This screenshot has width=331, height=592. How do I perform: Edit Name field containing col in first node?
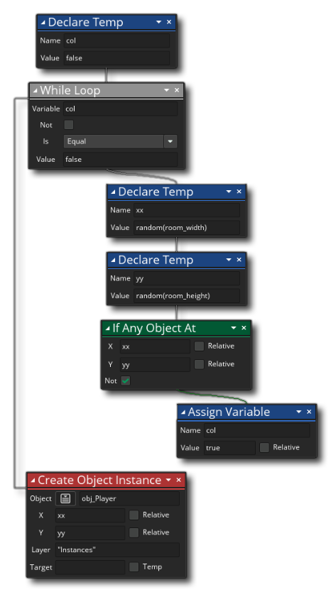pos(116,40)
